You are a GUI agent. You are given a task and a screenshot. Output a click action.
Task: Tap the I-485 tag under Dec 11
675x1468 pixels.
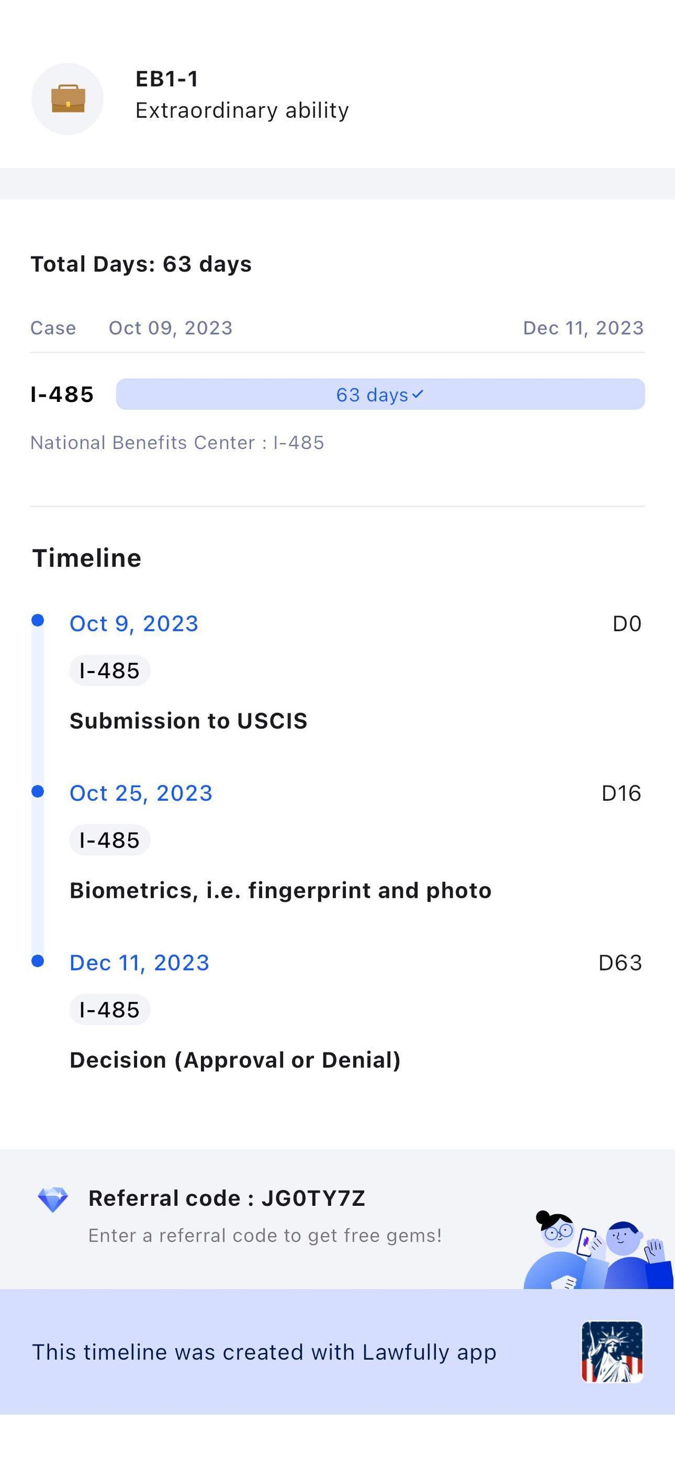tap(109, 1010)
